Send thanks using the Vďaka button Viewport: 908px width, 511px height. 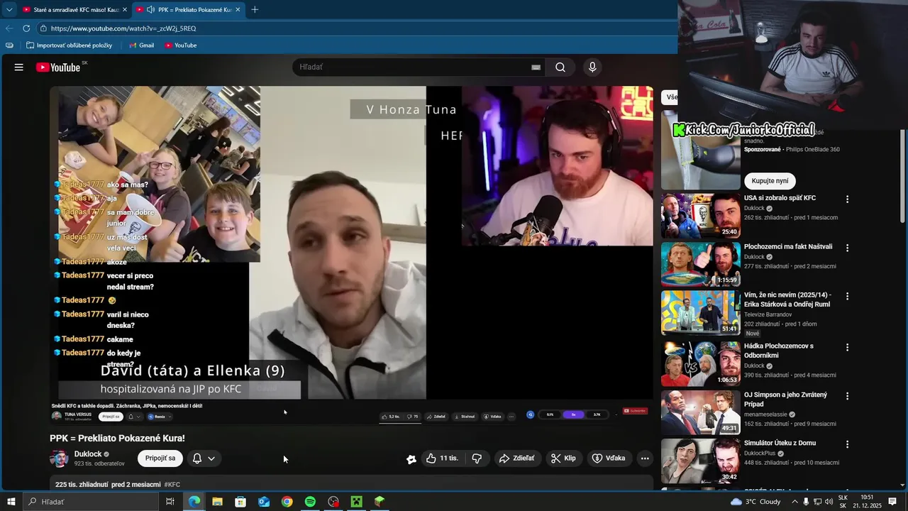tap(609, 458)
